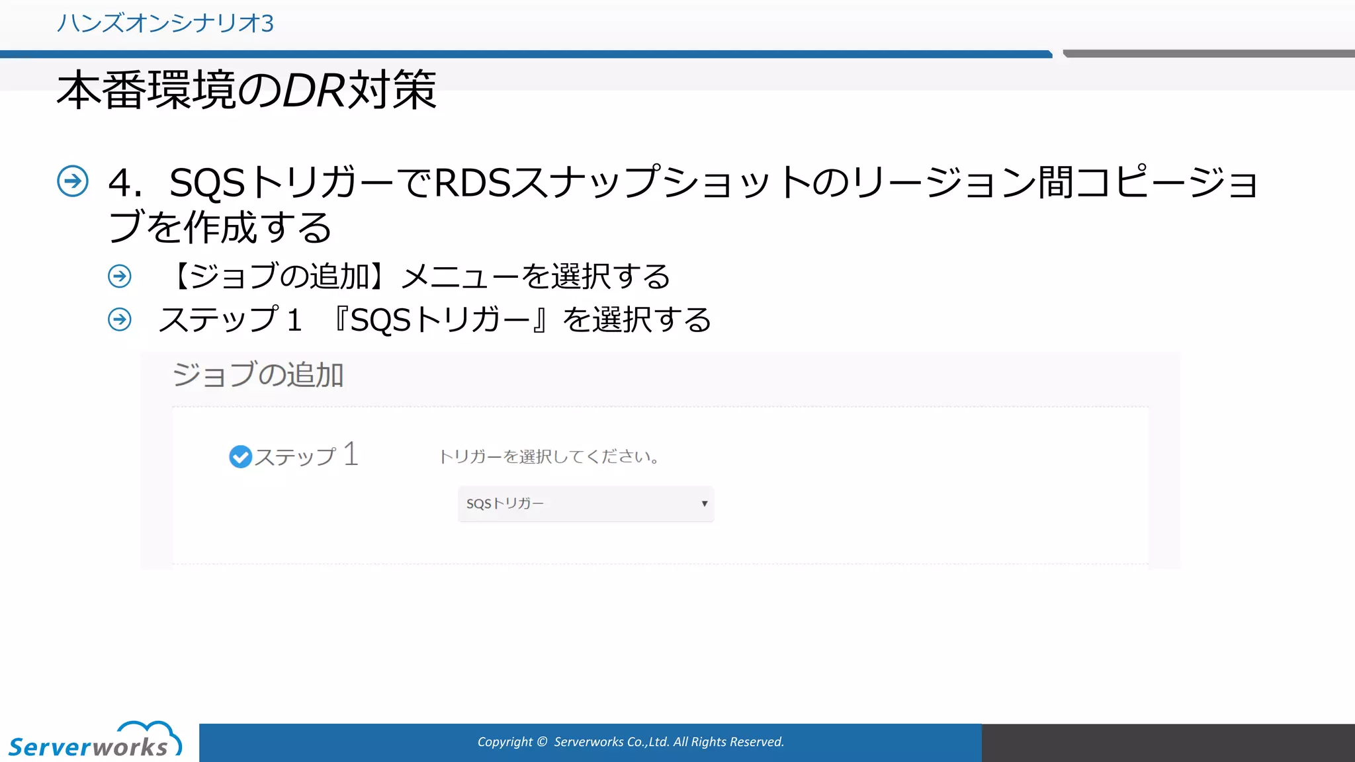Click the arrow bullet beside ステップ１『SQSトリガー』 line
The image size is (1355, 762).
tap(120, 319)
